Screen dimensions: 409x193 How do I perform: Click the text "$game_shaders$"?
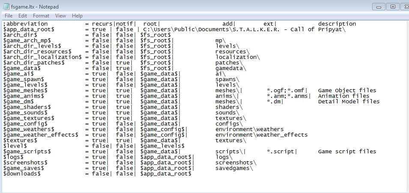pos(27,107)
